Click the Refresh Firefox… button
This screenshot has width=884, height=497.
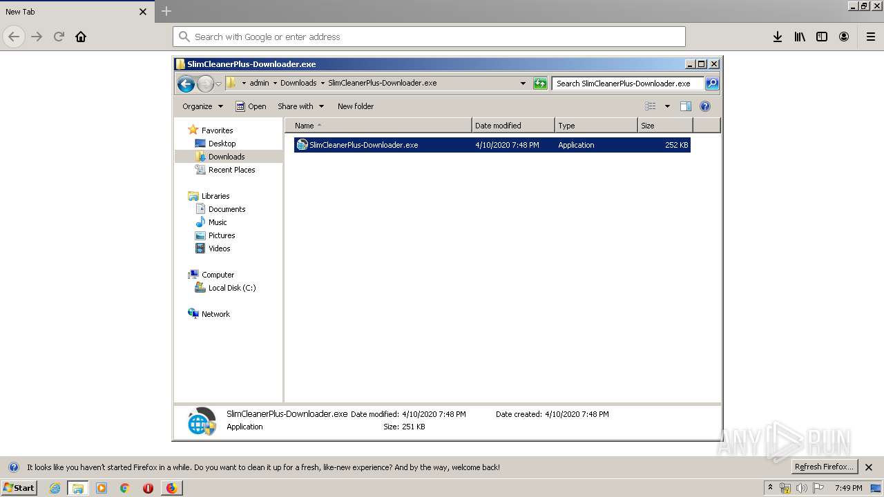pyautogui.click(x=824, y=467)
